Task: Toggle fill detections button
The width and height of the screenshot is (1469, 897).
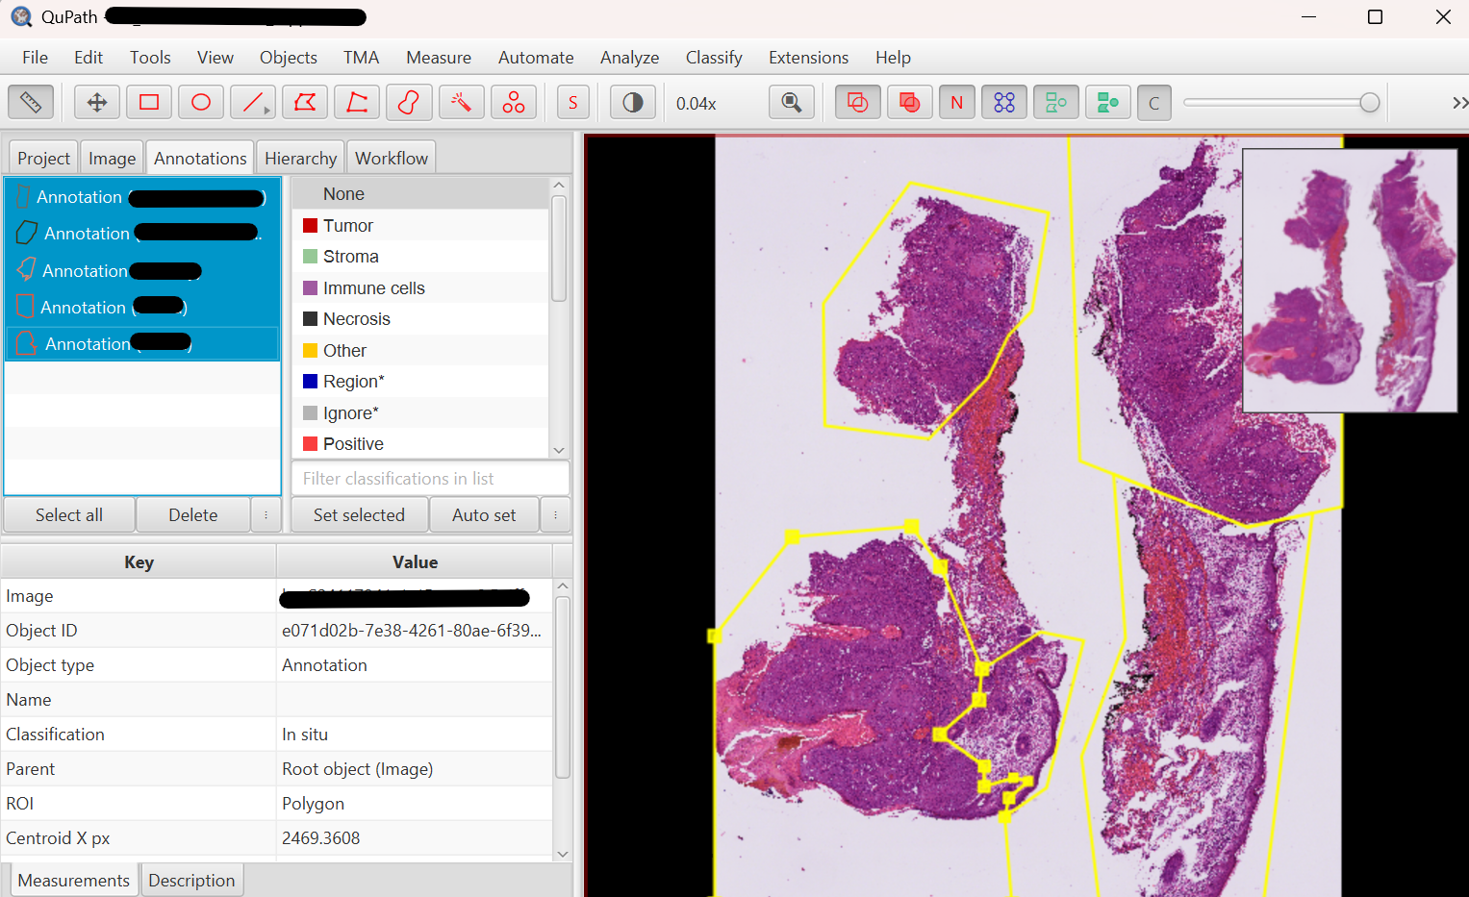Action: point(1108,102)
